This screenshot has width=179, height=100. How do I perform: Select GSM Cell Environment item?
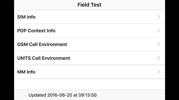pyautogui.click(x=89, y=44)
